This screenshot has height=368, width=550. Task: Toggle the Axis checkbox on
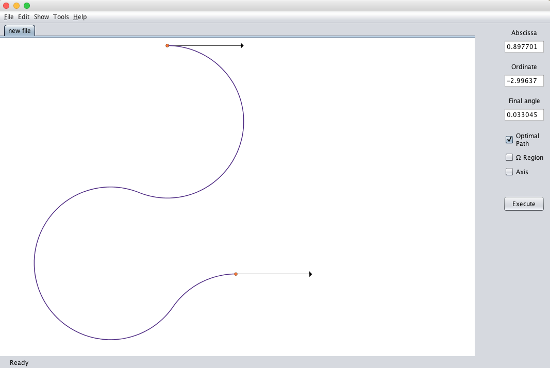tap(509, 172)
